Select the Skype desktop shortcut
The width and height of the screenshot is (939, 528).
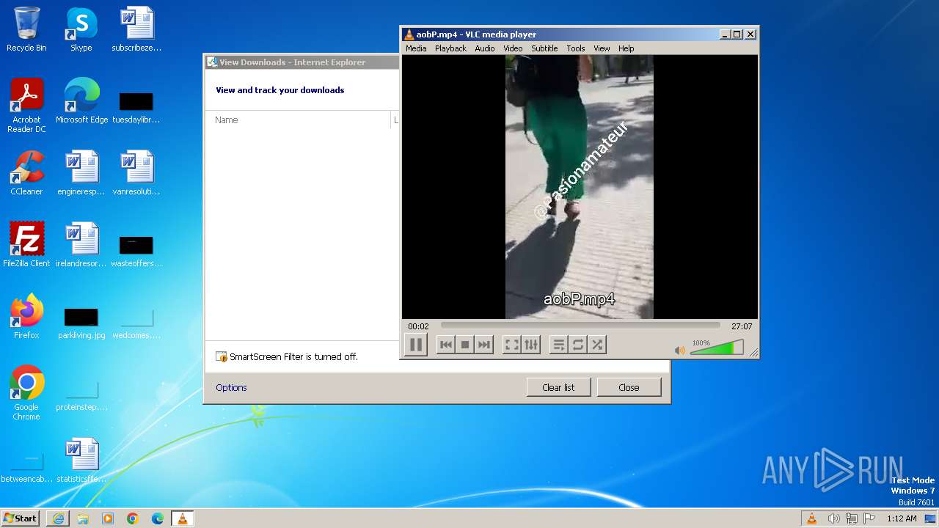[81, 30]
